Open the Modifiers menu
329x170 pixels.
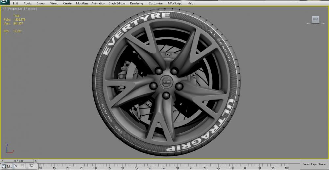coord(82,3)
